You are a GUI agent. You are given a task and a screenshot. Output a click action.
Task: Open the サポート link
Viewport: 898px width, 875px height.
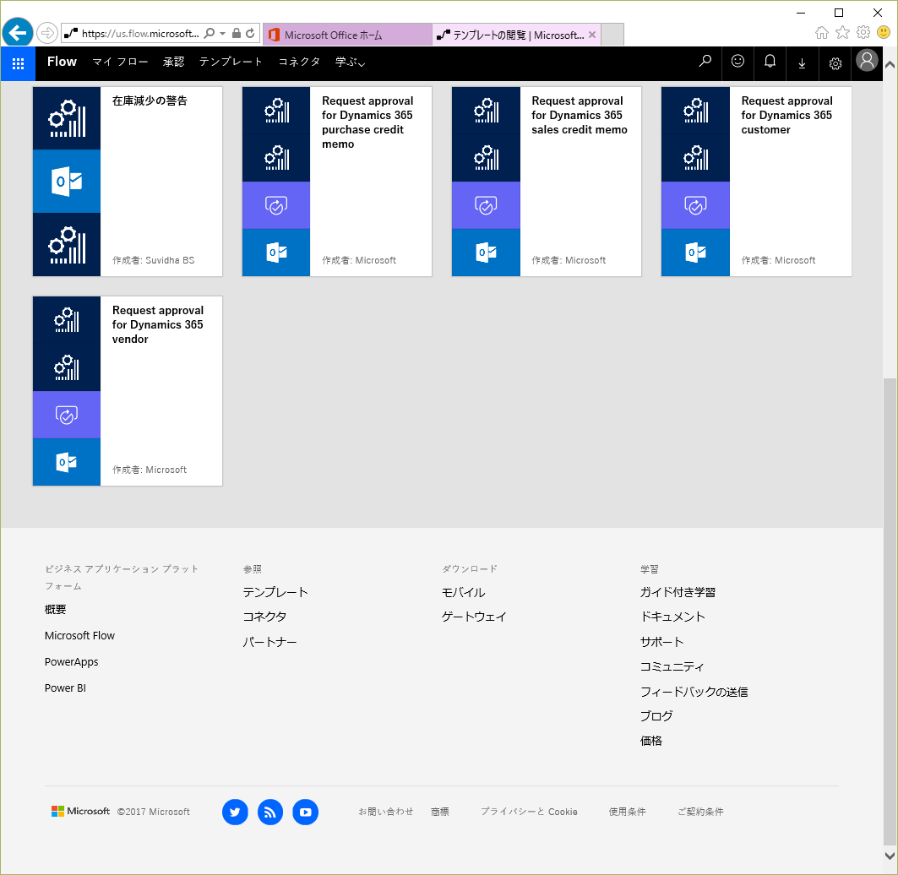click(662, 643)
